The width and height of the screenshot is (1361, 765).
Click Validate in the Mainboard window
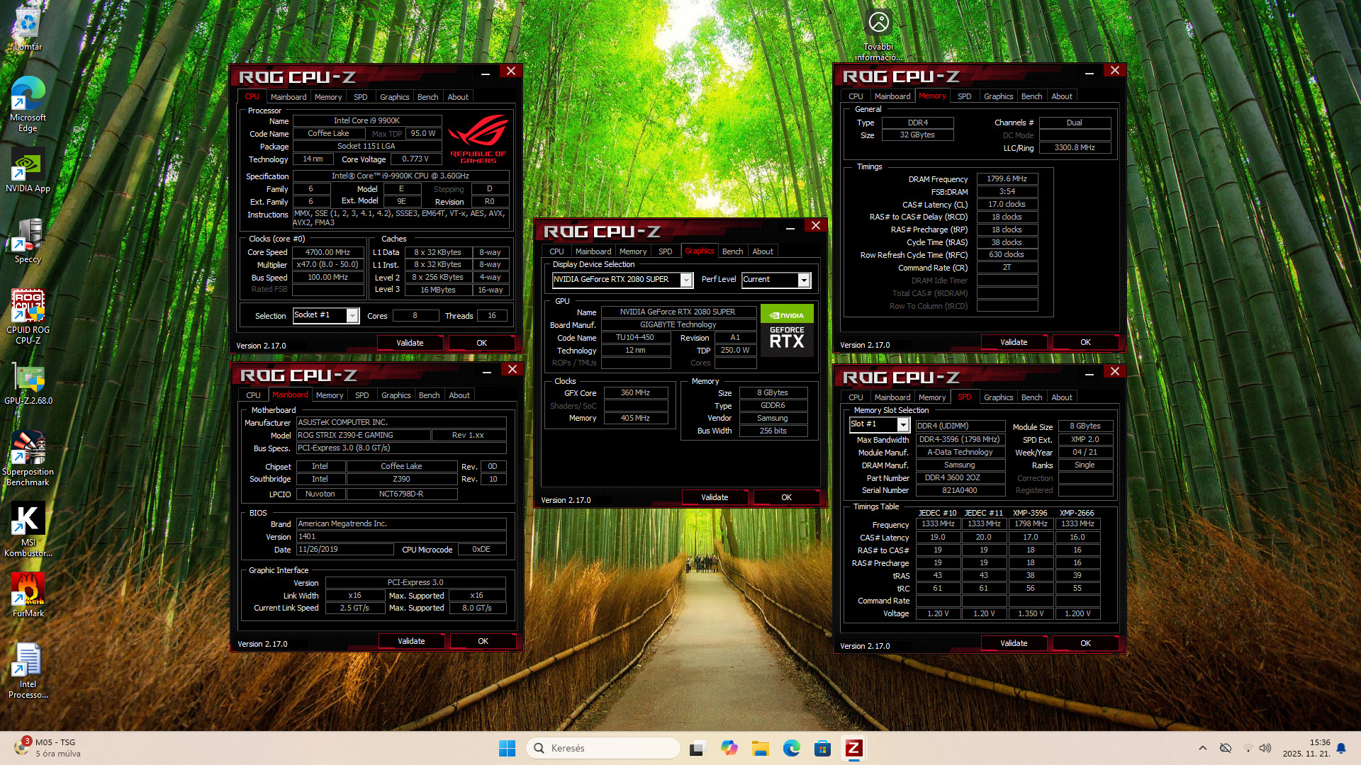click(x=411, y=641)
